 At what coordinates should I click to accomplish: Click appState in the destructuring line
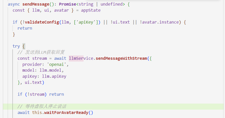[x=91, y=10]
